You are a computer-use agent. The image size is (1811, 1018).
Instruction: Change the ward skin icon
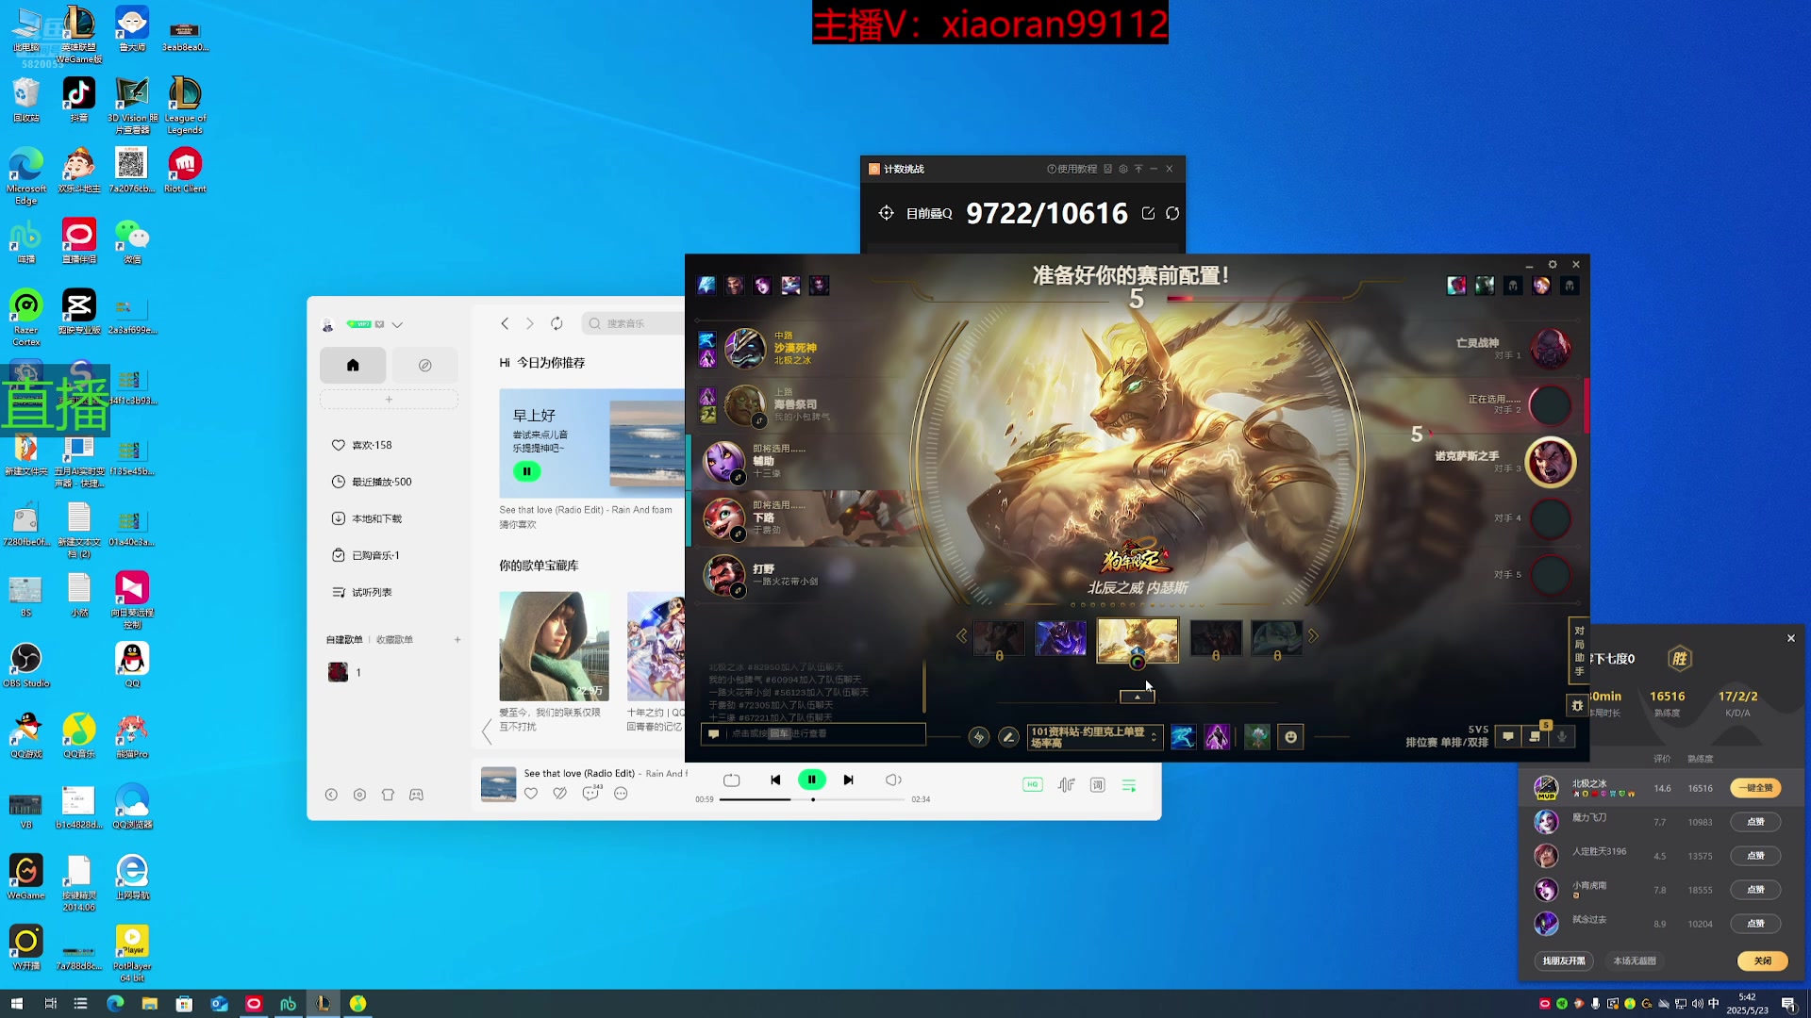tap(1256, 737)
